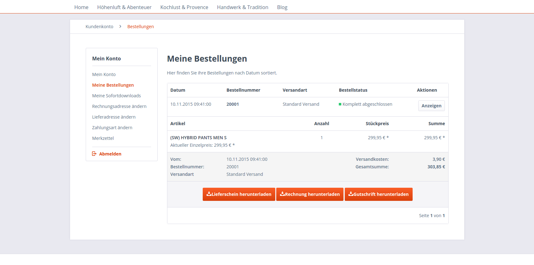Click the Summe column header
The image size is (534, 265).
tap(436, 124)
